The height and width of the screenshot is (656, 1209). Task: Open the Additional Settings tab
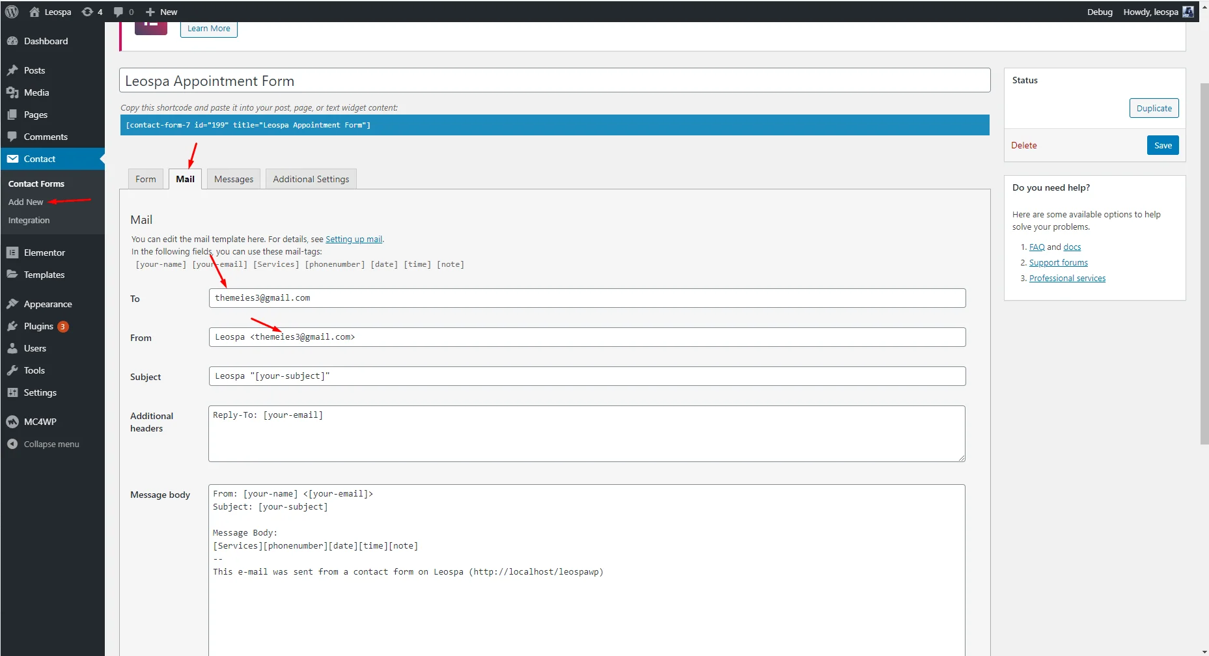tap(311, 179)
